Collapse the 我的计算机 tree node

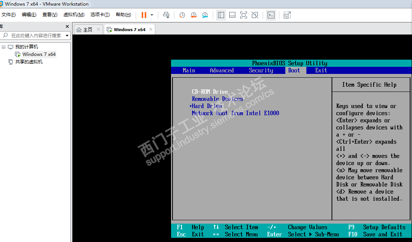(x=3, y=47)
